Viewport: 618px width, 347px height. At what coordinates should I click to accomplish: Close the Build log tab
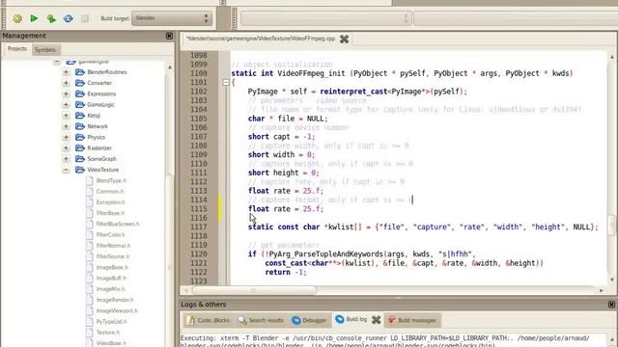coord(376,320)
